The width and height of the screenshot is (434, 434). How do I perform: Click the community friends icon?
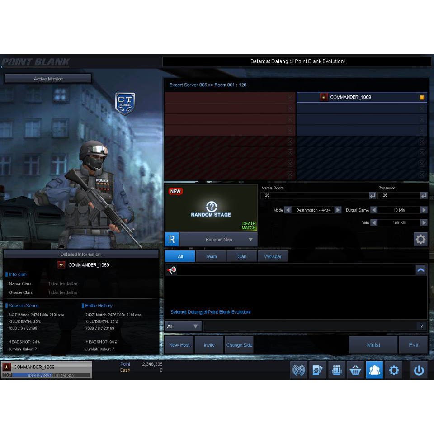coord(374,370)
